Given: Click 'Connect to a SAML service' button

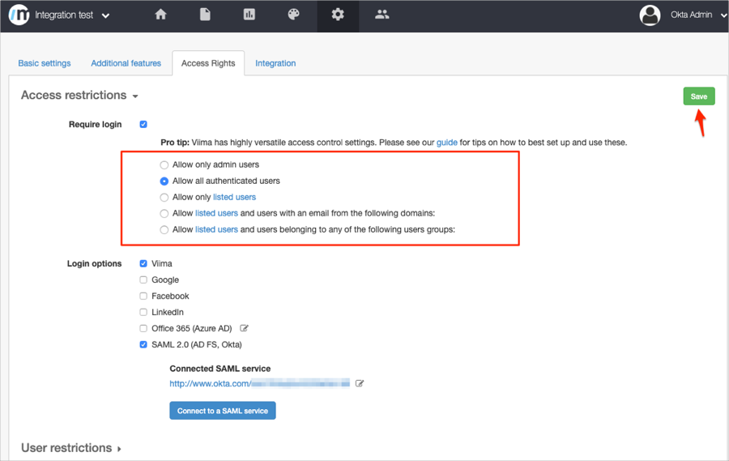Looking at the screenshot, I should [x=223, y=411].
